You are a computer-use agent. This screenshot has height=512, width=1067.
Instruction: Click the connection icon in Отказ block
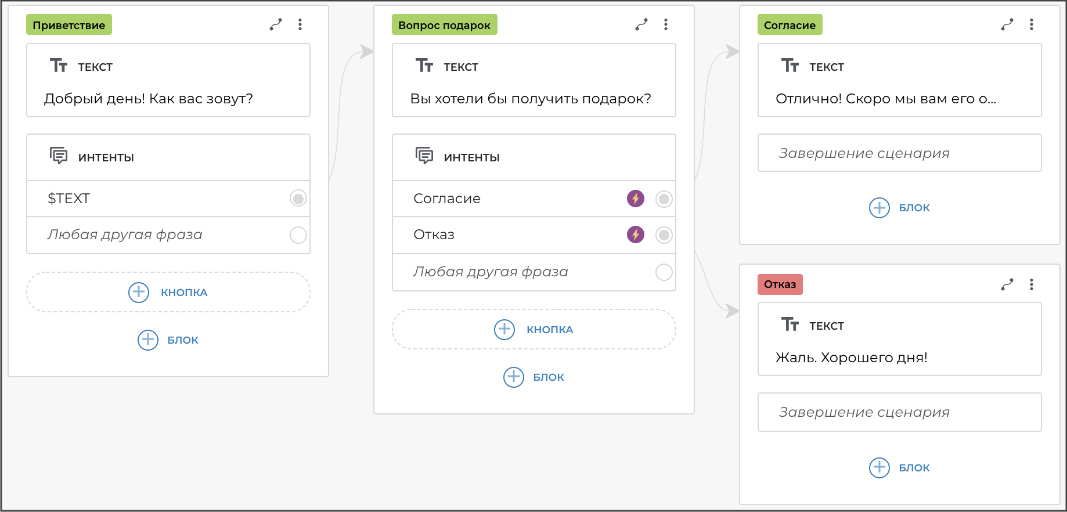click(1007, 284)
